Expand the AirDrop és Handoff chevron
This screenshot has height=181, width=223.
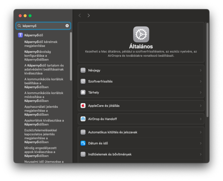pyautogui.click(x=201, y=119)
